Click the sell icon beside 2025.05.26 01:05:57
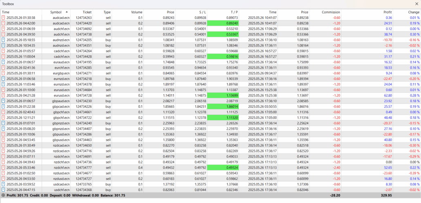Viewport: 421px width, 203px height. pos(3,51)
